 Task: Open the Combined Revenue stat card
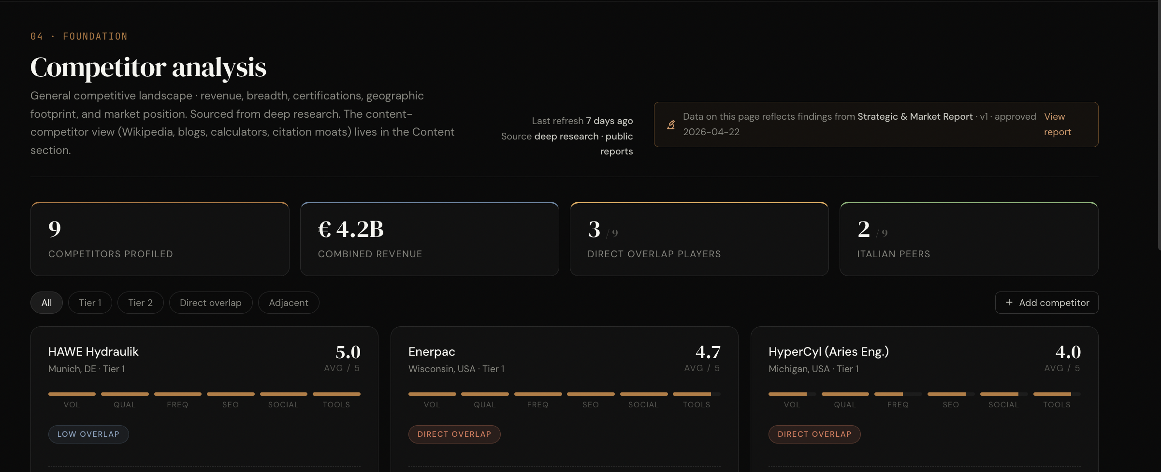point(430,239)
